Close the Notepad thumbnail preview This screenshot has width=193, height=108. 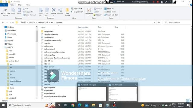[135, 85]
